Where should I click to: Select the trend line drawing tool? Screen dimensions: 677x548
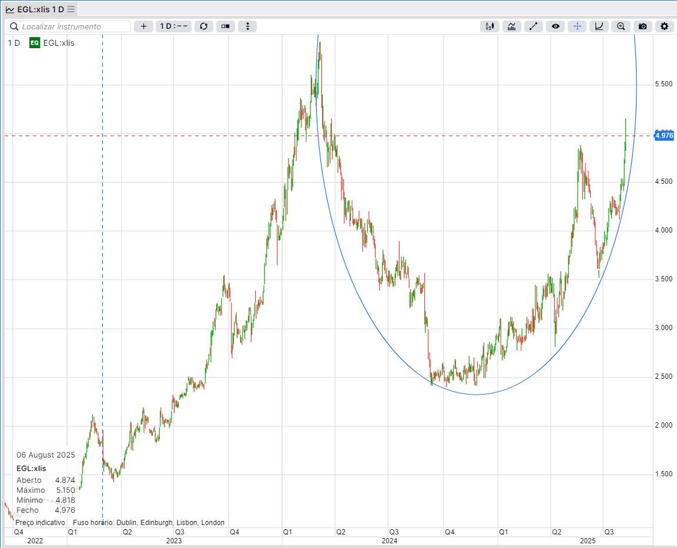click(533, 26)
